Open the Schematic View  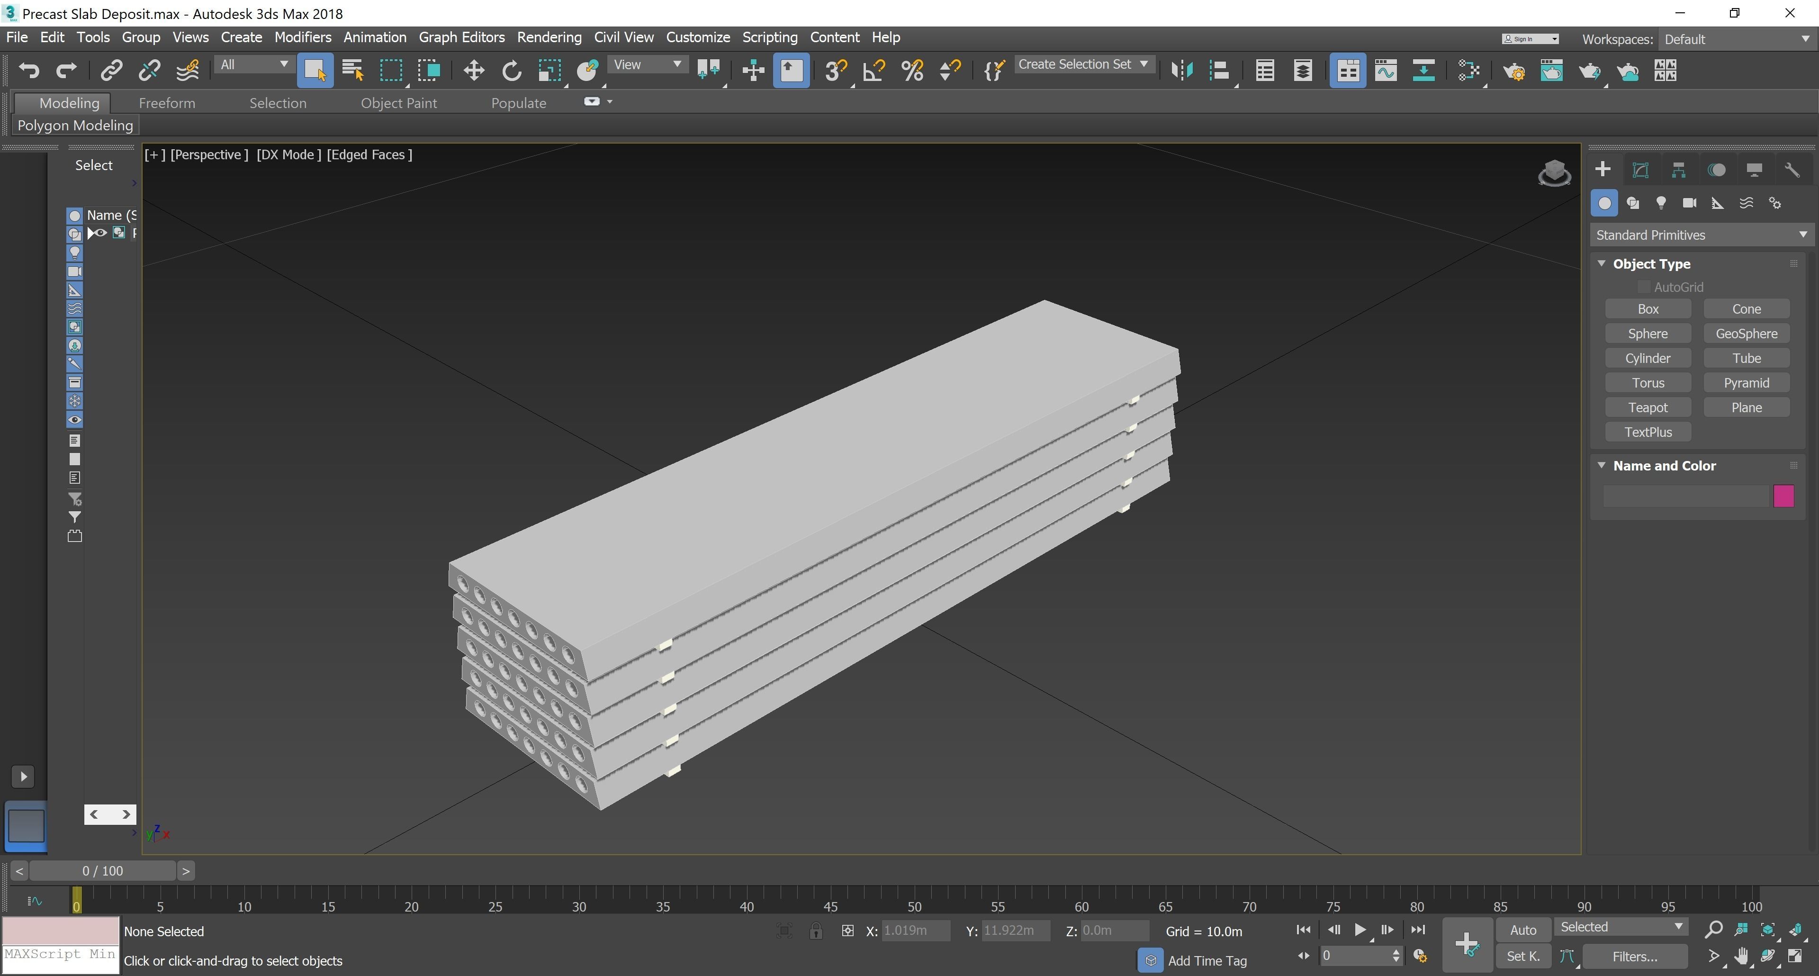(x=1423, y=70)
